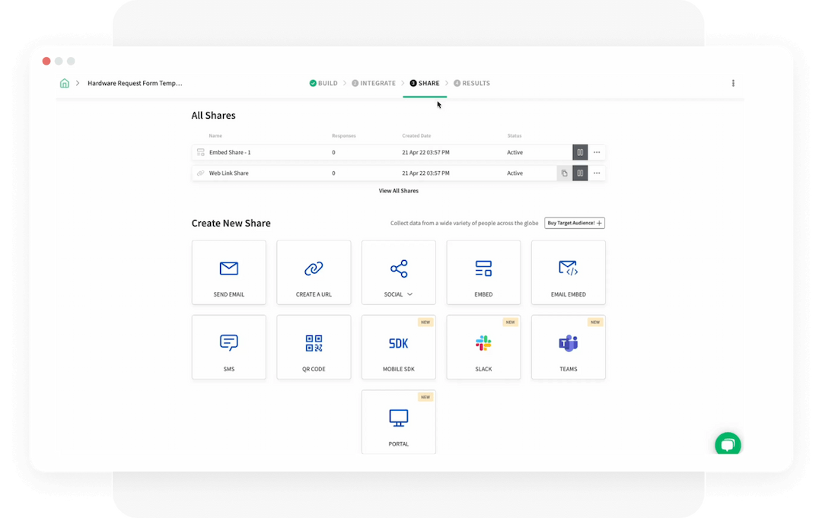Click the home icon in breadcrumb

pos(65,84)
